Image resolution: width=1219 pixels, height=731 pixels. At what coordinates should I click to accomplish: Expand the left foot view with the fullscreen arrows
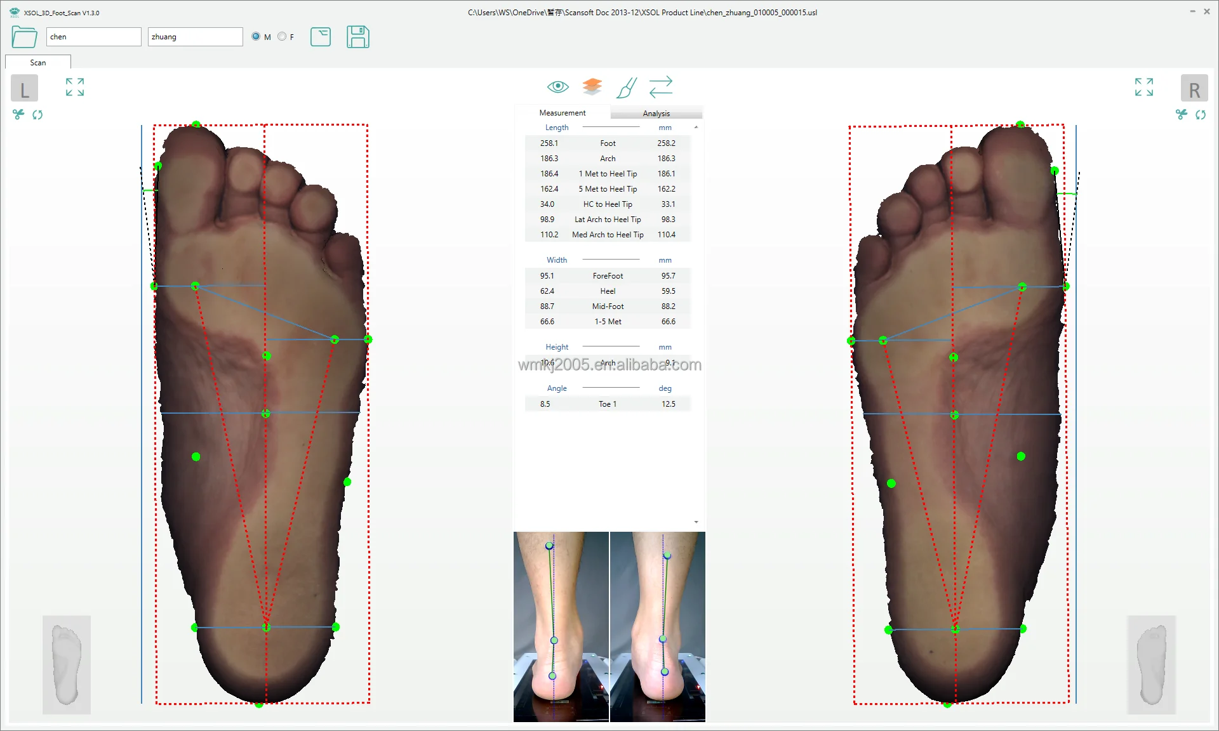pos(74,87)
